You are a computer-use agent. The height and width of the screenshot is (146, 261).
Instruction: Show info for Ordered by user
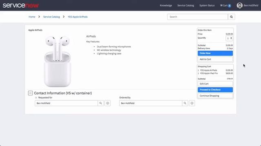[192, 103]
